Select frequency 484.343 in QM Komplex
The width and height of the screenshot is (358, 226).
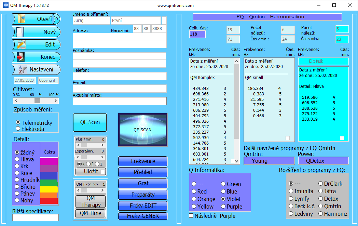210,89
